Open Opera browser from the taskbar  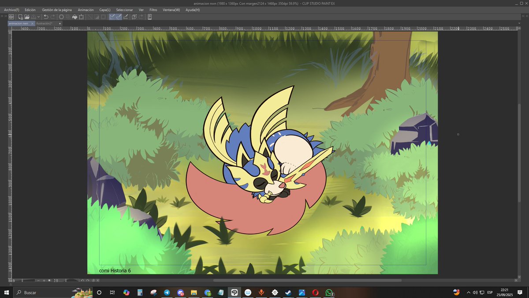[x=316, y=292]
